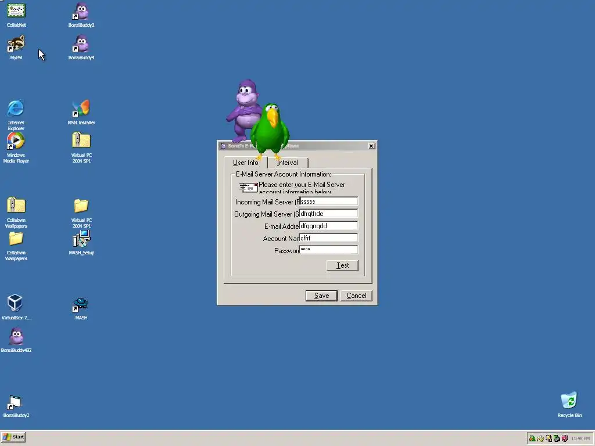Select the Windows Media Player icon
The width and height of the screenshot is (595, 446).
point(16,148)
